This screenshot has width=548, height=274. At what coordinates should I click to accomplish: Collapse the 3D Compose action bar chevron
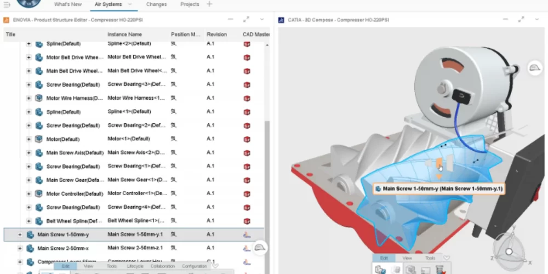pos(446,258)
